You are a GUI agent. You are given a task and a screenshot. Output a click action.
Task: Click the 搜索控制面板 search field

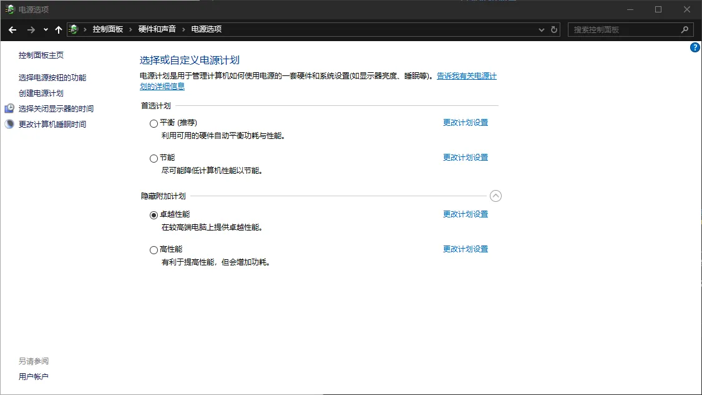[624, 29]
